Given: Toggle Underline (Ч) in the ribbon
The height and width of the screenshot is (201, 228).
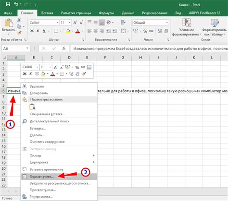Looking at the screenshot, I should point(44,31).
